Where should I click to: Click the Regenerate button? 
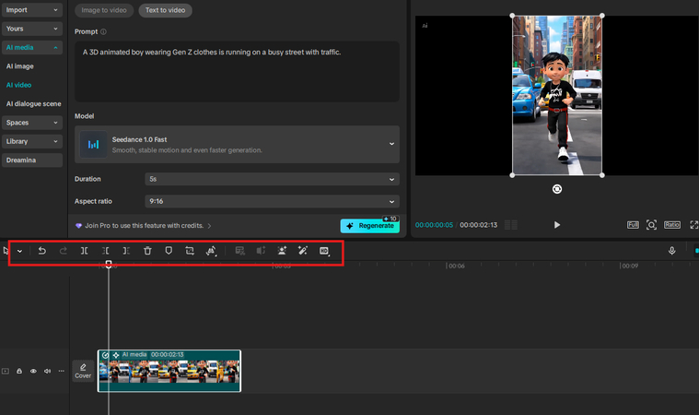tap(370, 225)
